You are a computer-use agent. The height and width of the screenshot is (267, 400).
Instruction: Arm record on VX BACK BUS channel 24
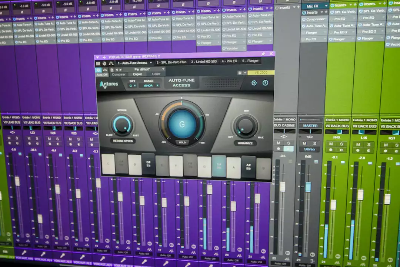(331, 150)
